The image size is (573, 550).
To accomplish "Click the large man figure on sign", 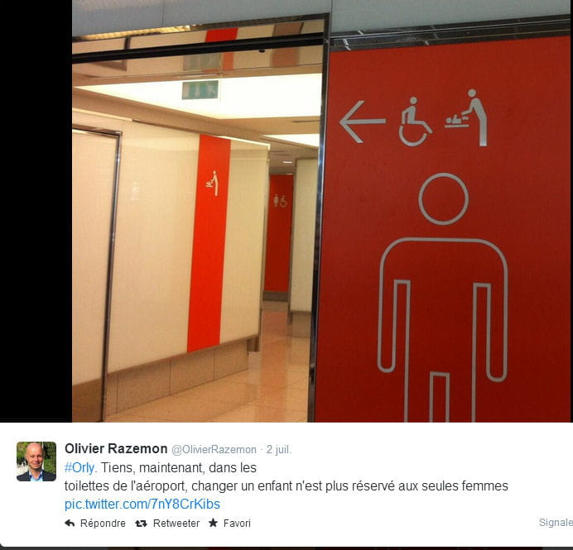I will [443, 298].
